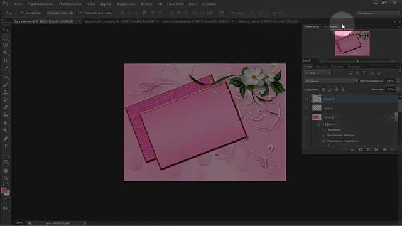
Task: Toggle lock transparent pixels
Action: tap(323, 89)
